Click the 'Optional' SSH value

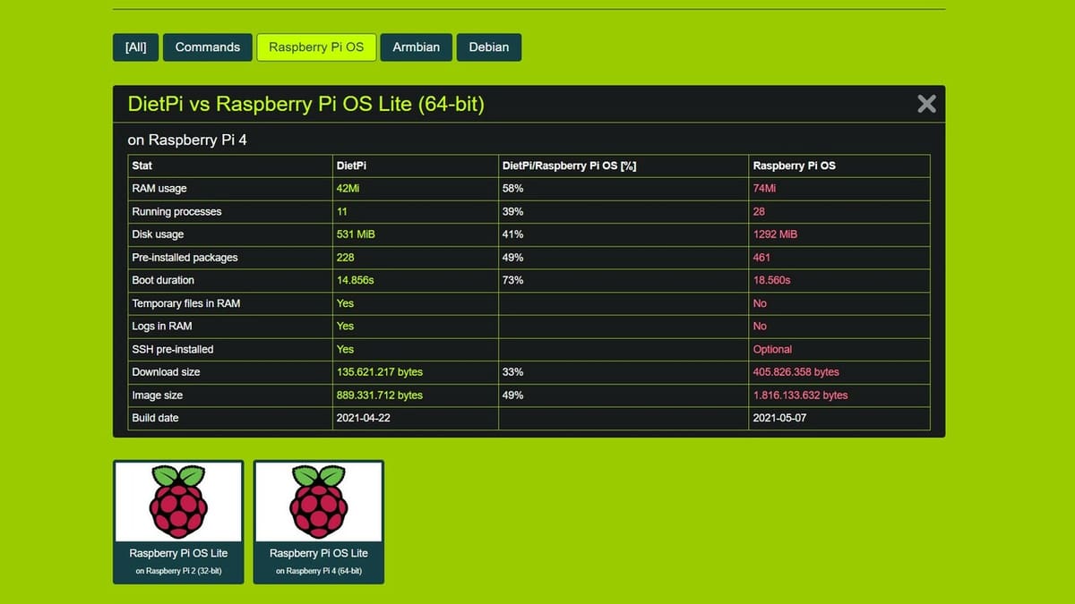(x=772, y=349)
